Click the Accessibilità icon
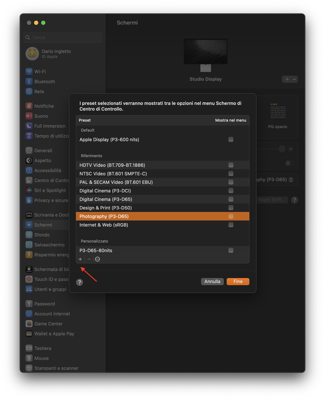 point(29,170)
